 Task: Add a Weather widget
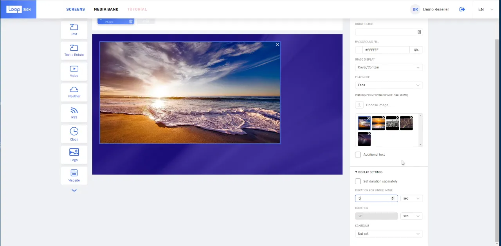(74, 92)
